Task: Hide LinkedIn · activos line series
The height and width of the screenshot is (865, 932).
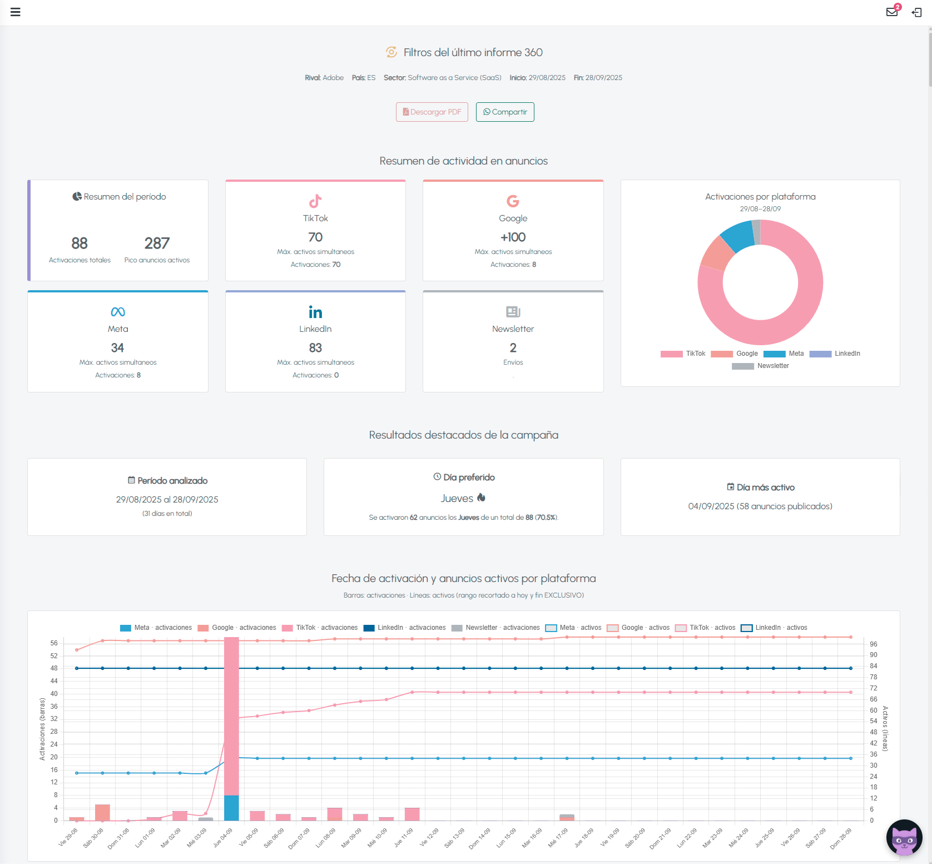Action: [774, 628]
